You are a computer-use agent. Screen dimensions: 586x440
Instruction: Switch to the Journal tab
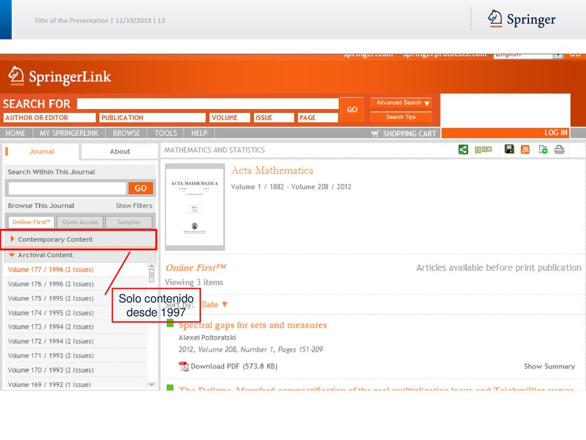click(x=41, y=151)
